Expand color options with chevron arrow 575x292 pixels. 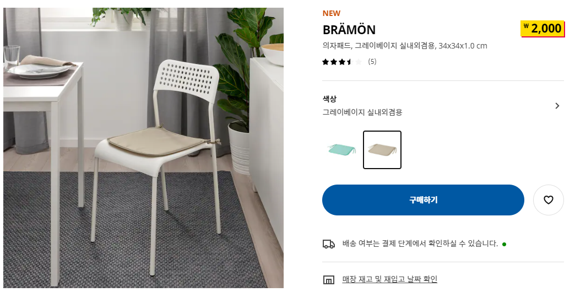click(x=557, y=106)
